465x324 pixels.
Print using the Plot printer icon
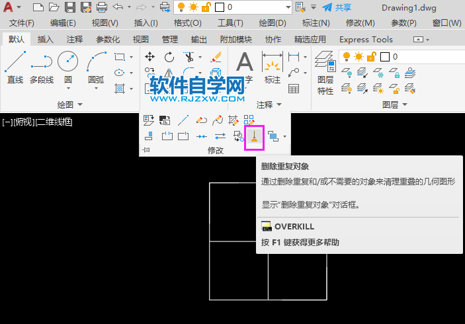point(102,7)
